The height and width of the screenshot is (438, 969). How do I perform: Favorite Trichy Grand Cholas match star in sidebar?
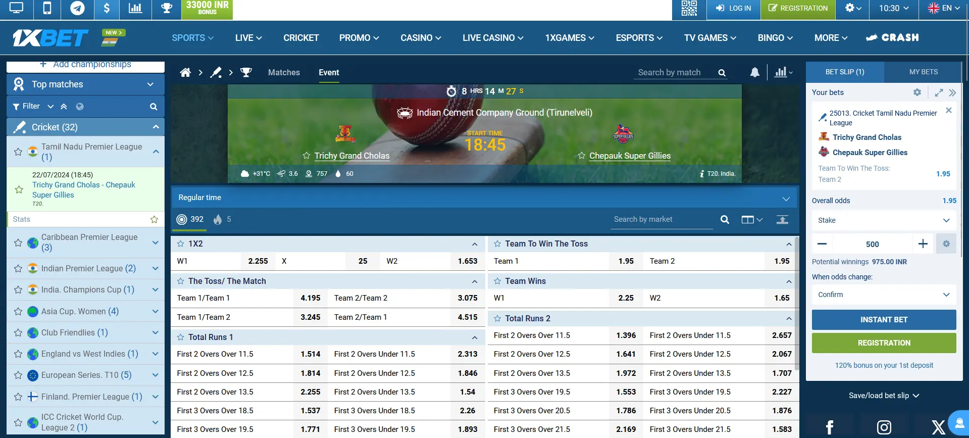coord(19,189)
